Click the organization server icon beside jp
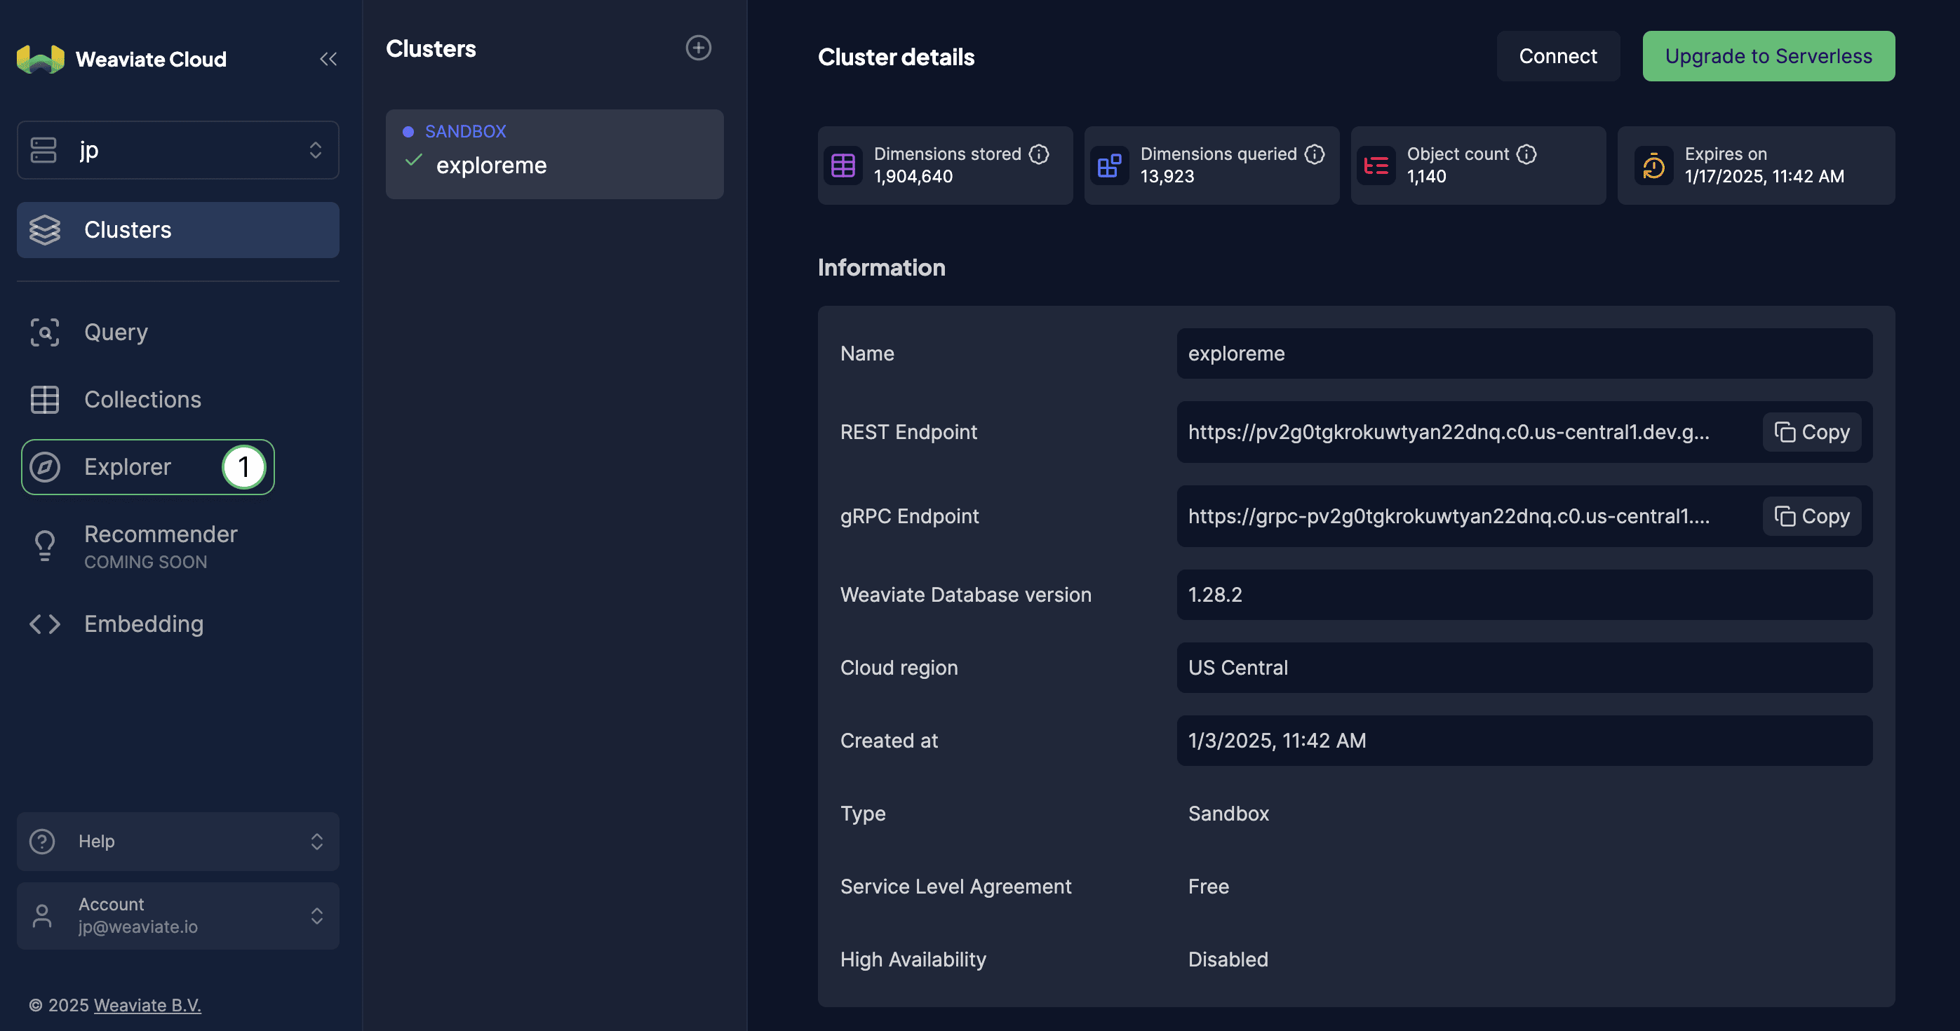 43,150
